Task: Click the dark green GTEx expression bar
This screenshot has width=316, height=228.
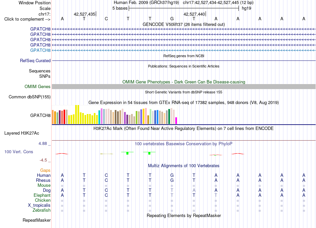Action: (x=169, y=117)
